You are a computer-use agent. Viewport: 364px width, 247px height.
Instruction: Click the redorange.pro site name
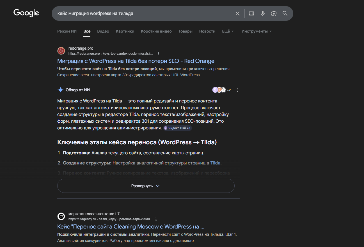coord(81,48)
